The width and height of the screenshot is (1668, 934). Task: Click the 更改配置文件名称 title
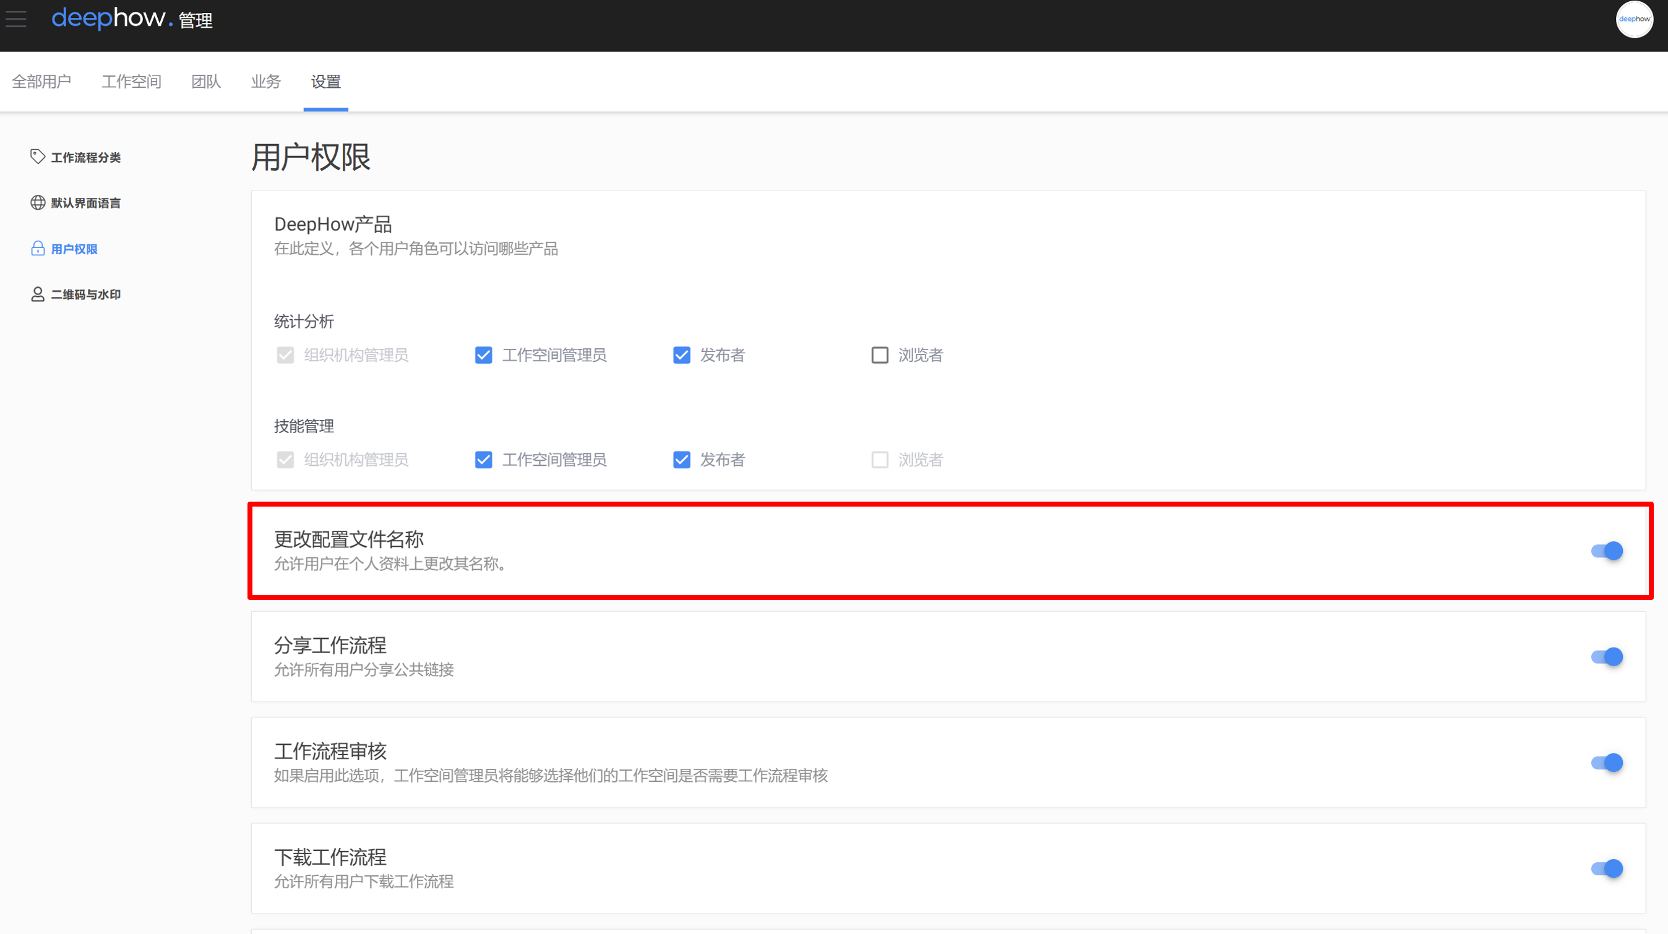click(349, 539)
